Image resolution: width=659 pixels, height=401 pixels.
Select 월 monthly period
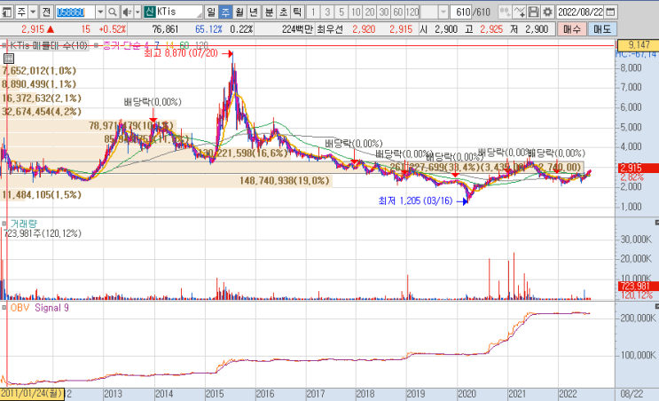pos(239,12)
